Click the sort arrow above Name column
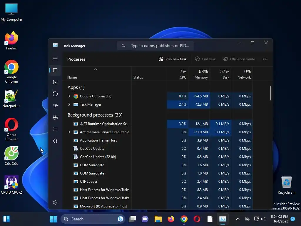 96,69
